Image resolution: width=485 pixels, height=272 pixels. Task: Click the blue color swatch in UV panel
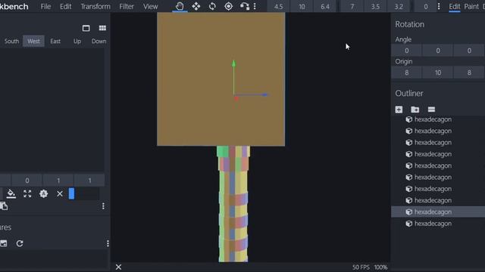coord(71,193)
